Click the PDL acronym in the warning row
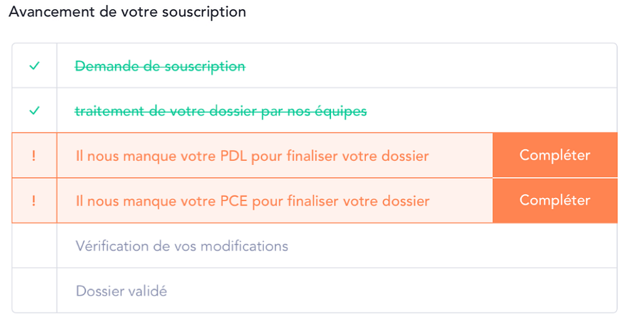630x324 pixels. coord(234,156)
